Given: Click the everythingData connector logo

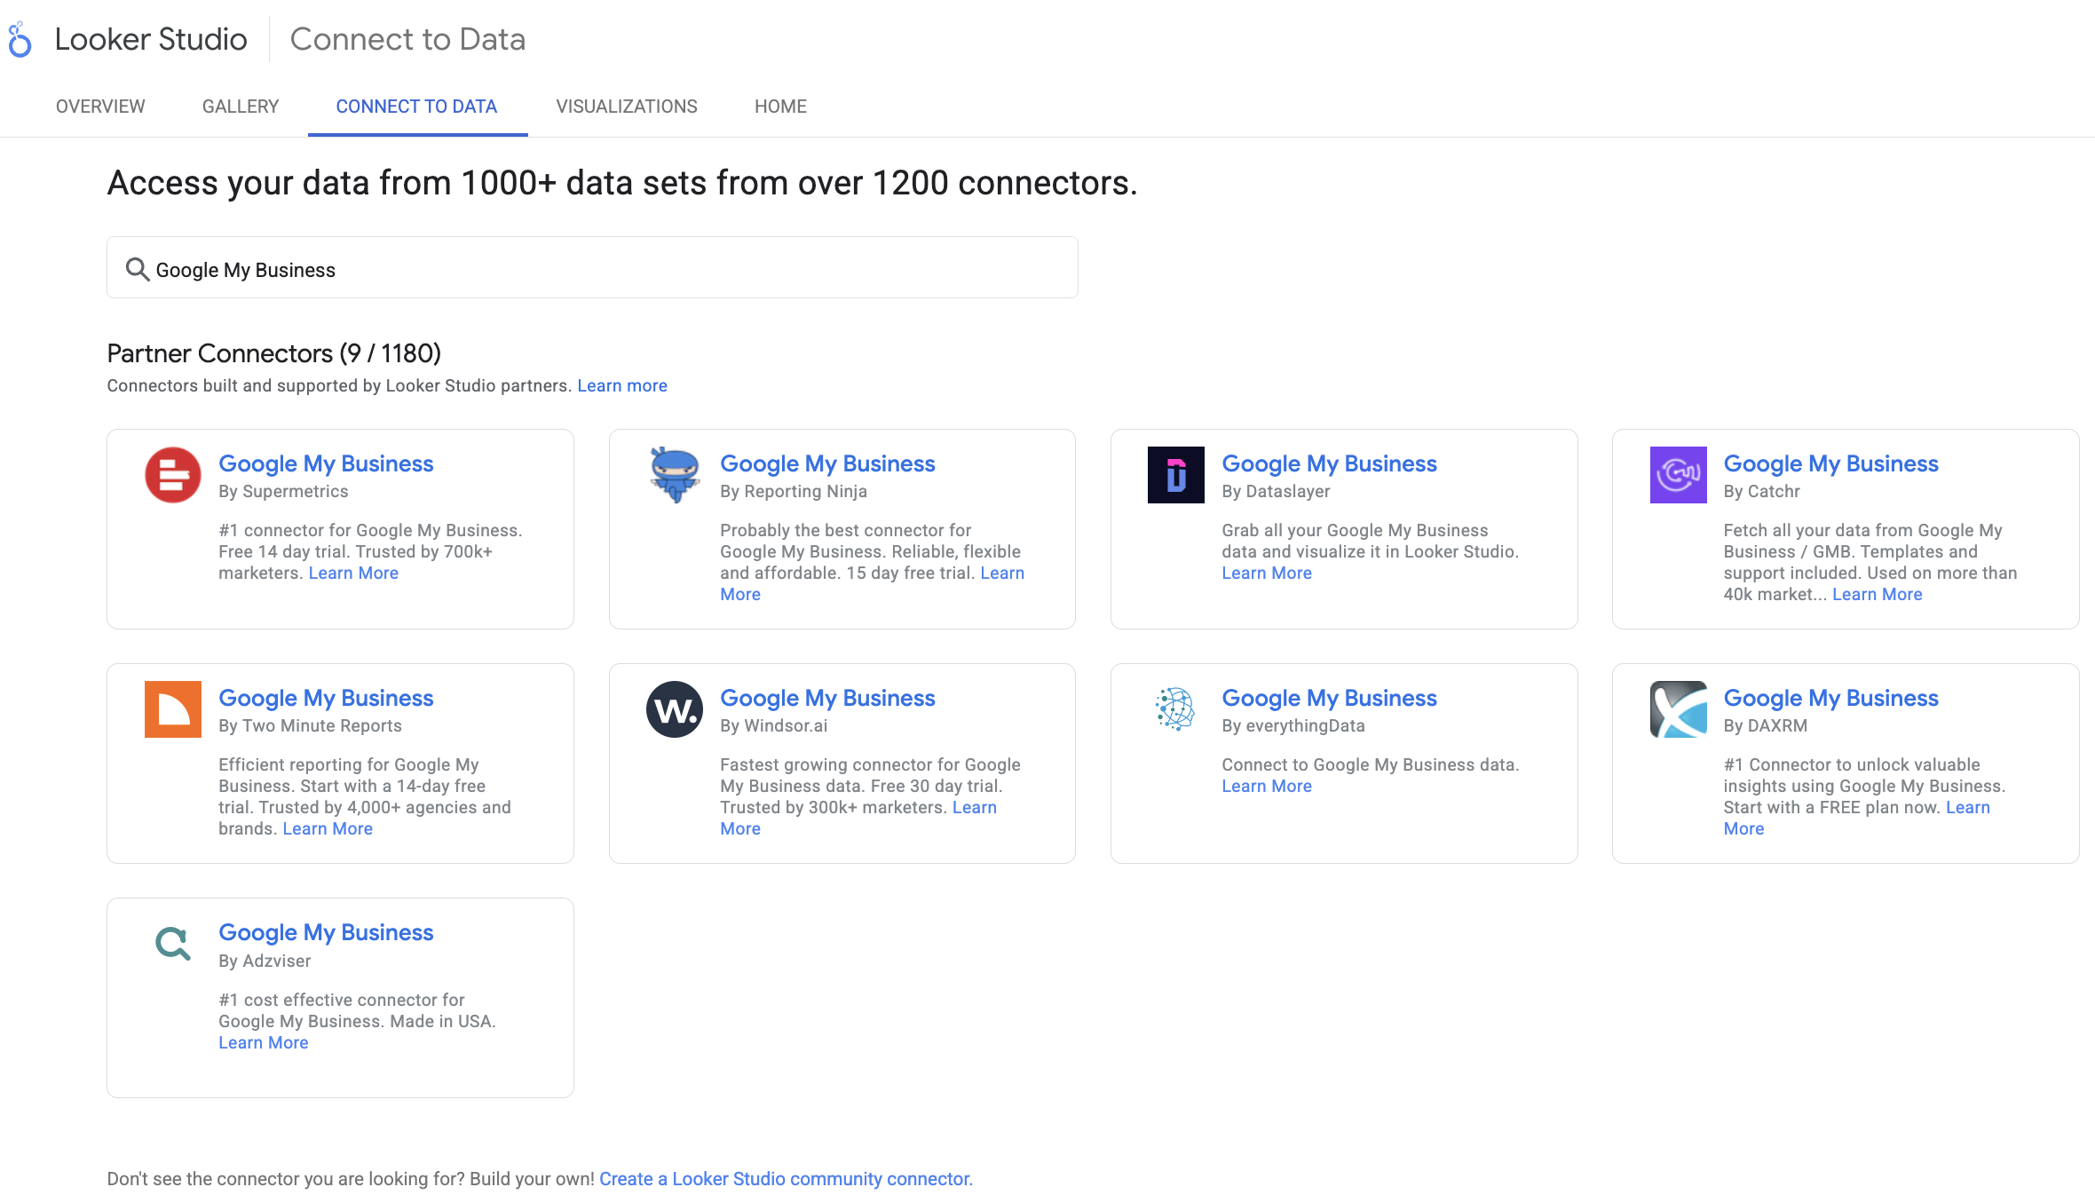Looking at the screenshot, I should point(1176,709).
